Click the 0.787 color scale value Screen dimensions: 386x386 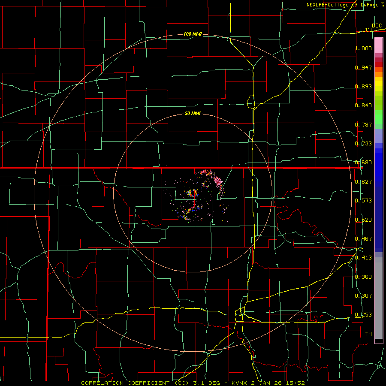[363, 124]
